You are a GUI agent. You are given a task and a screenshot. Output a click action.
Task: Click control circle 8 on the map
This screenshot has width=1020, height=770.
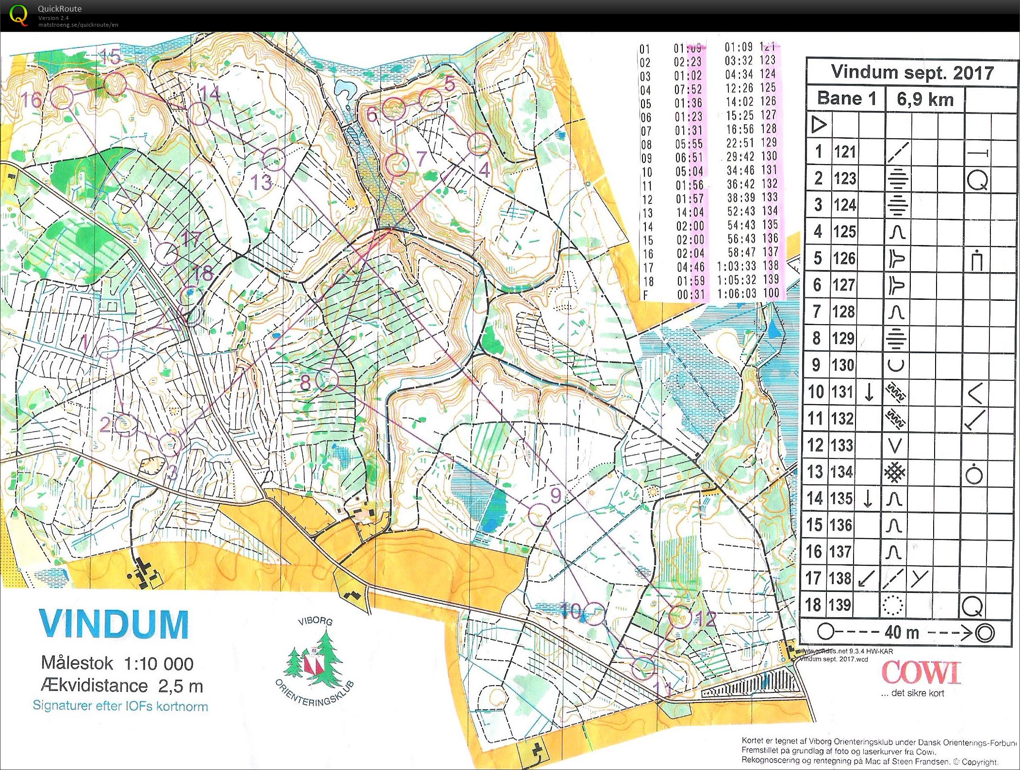click(x=327, y=380)
